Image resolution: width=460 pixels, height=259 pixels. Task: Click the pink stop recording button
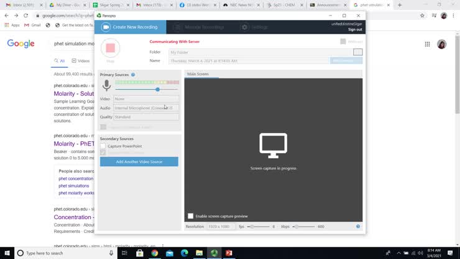pos(110,48)
